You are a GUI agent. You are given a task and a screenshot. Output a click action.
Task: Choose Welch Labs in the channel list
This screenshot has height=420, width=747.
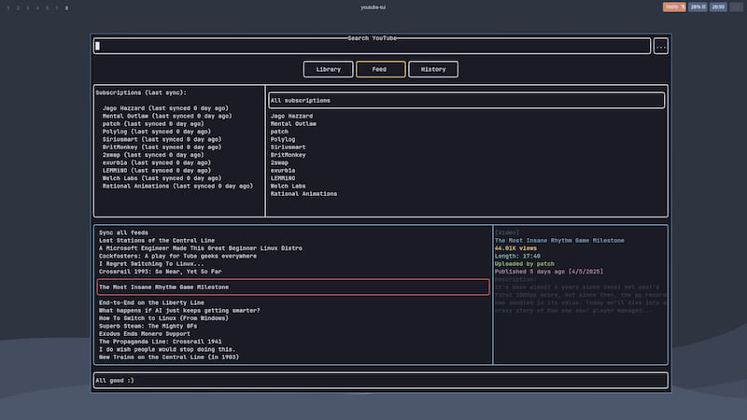289,186
